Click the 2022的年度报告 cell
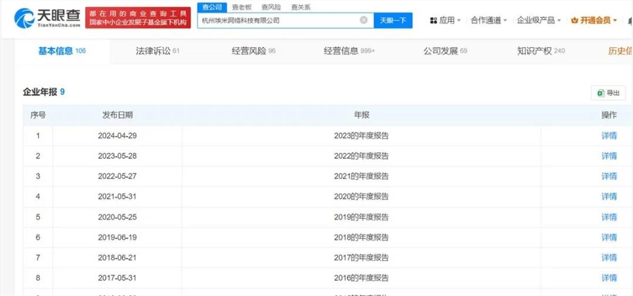Image resolution: width=633 pixels, height=296 pixels. pyautogui.click(x=361, y=156)
